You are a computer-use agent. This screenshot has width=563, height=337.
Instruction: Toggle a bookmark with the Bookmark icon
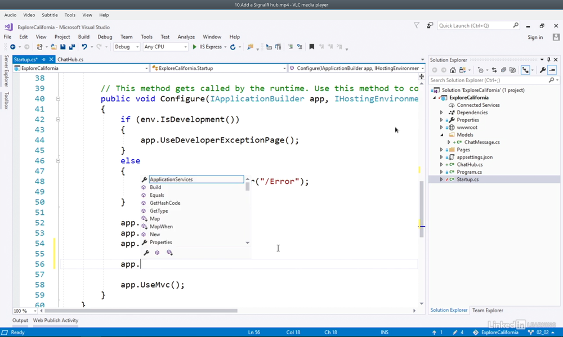312,47
